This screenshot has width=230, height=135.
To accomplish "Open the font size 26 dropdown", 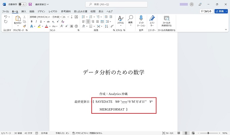I will [68, 17].
